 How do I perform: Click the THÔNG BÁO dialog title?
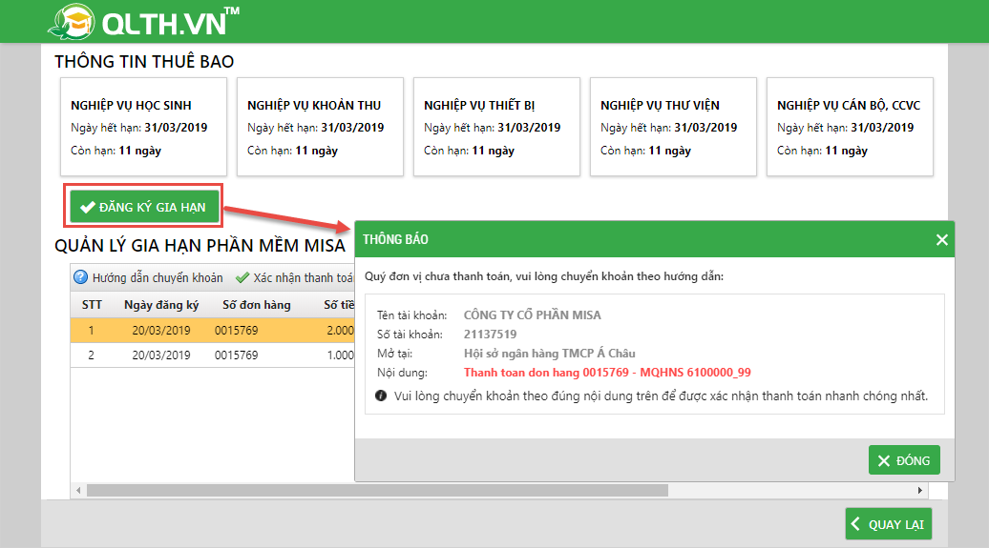[x=395, y=239]
